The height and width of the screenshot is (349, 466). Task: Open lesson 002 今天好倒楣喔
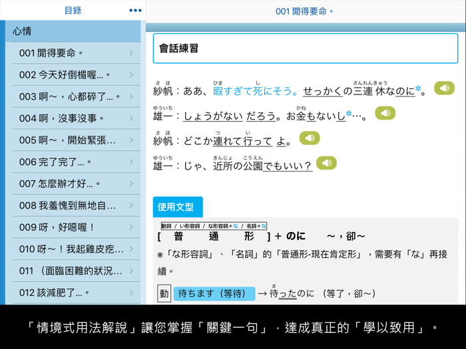pos(77,74)
